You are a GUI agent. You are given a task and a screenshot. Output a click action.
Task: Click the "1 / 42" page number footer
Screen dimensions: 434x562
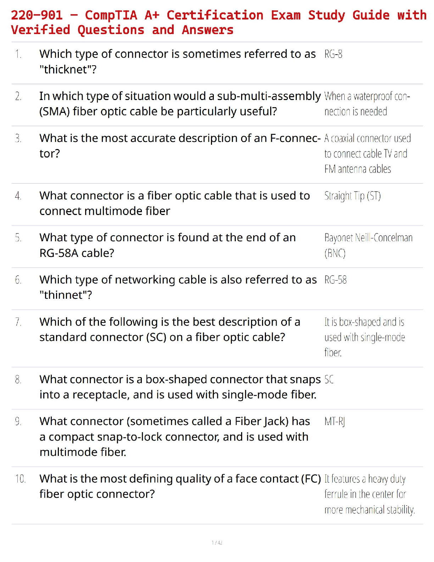217,542
